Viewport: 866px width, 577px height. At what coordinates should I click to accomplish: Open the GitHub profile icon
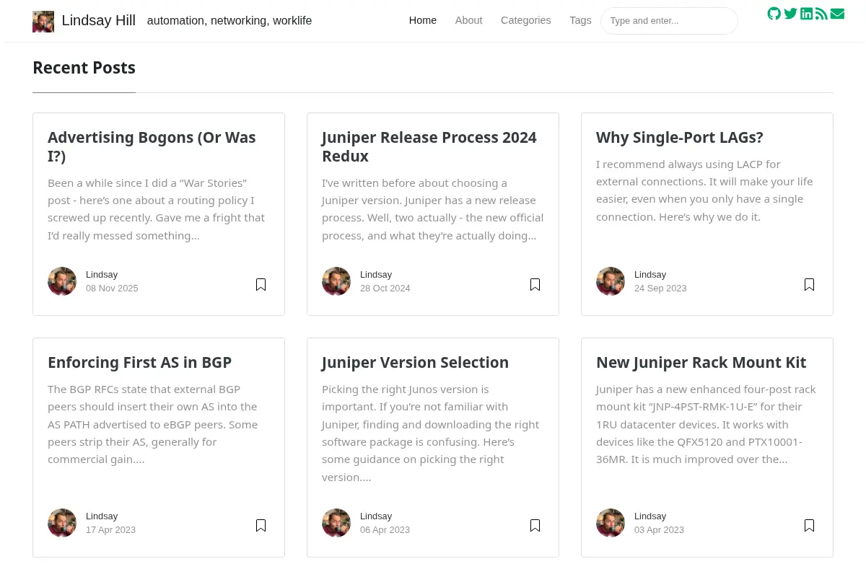coord(774,14)
